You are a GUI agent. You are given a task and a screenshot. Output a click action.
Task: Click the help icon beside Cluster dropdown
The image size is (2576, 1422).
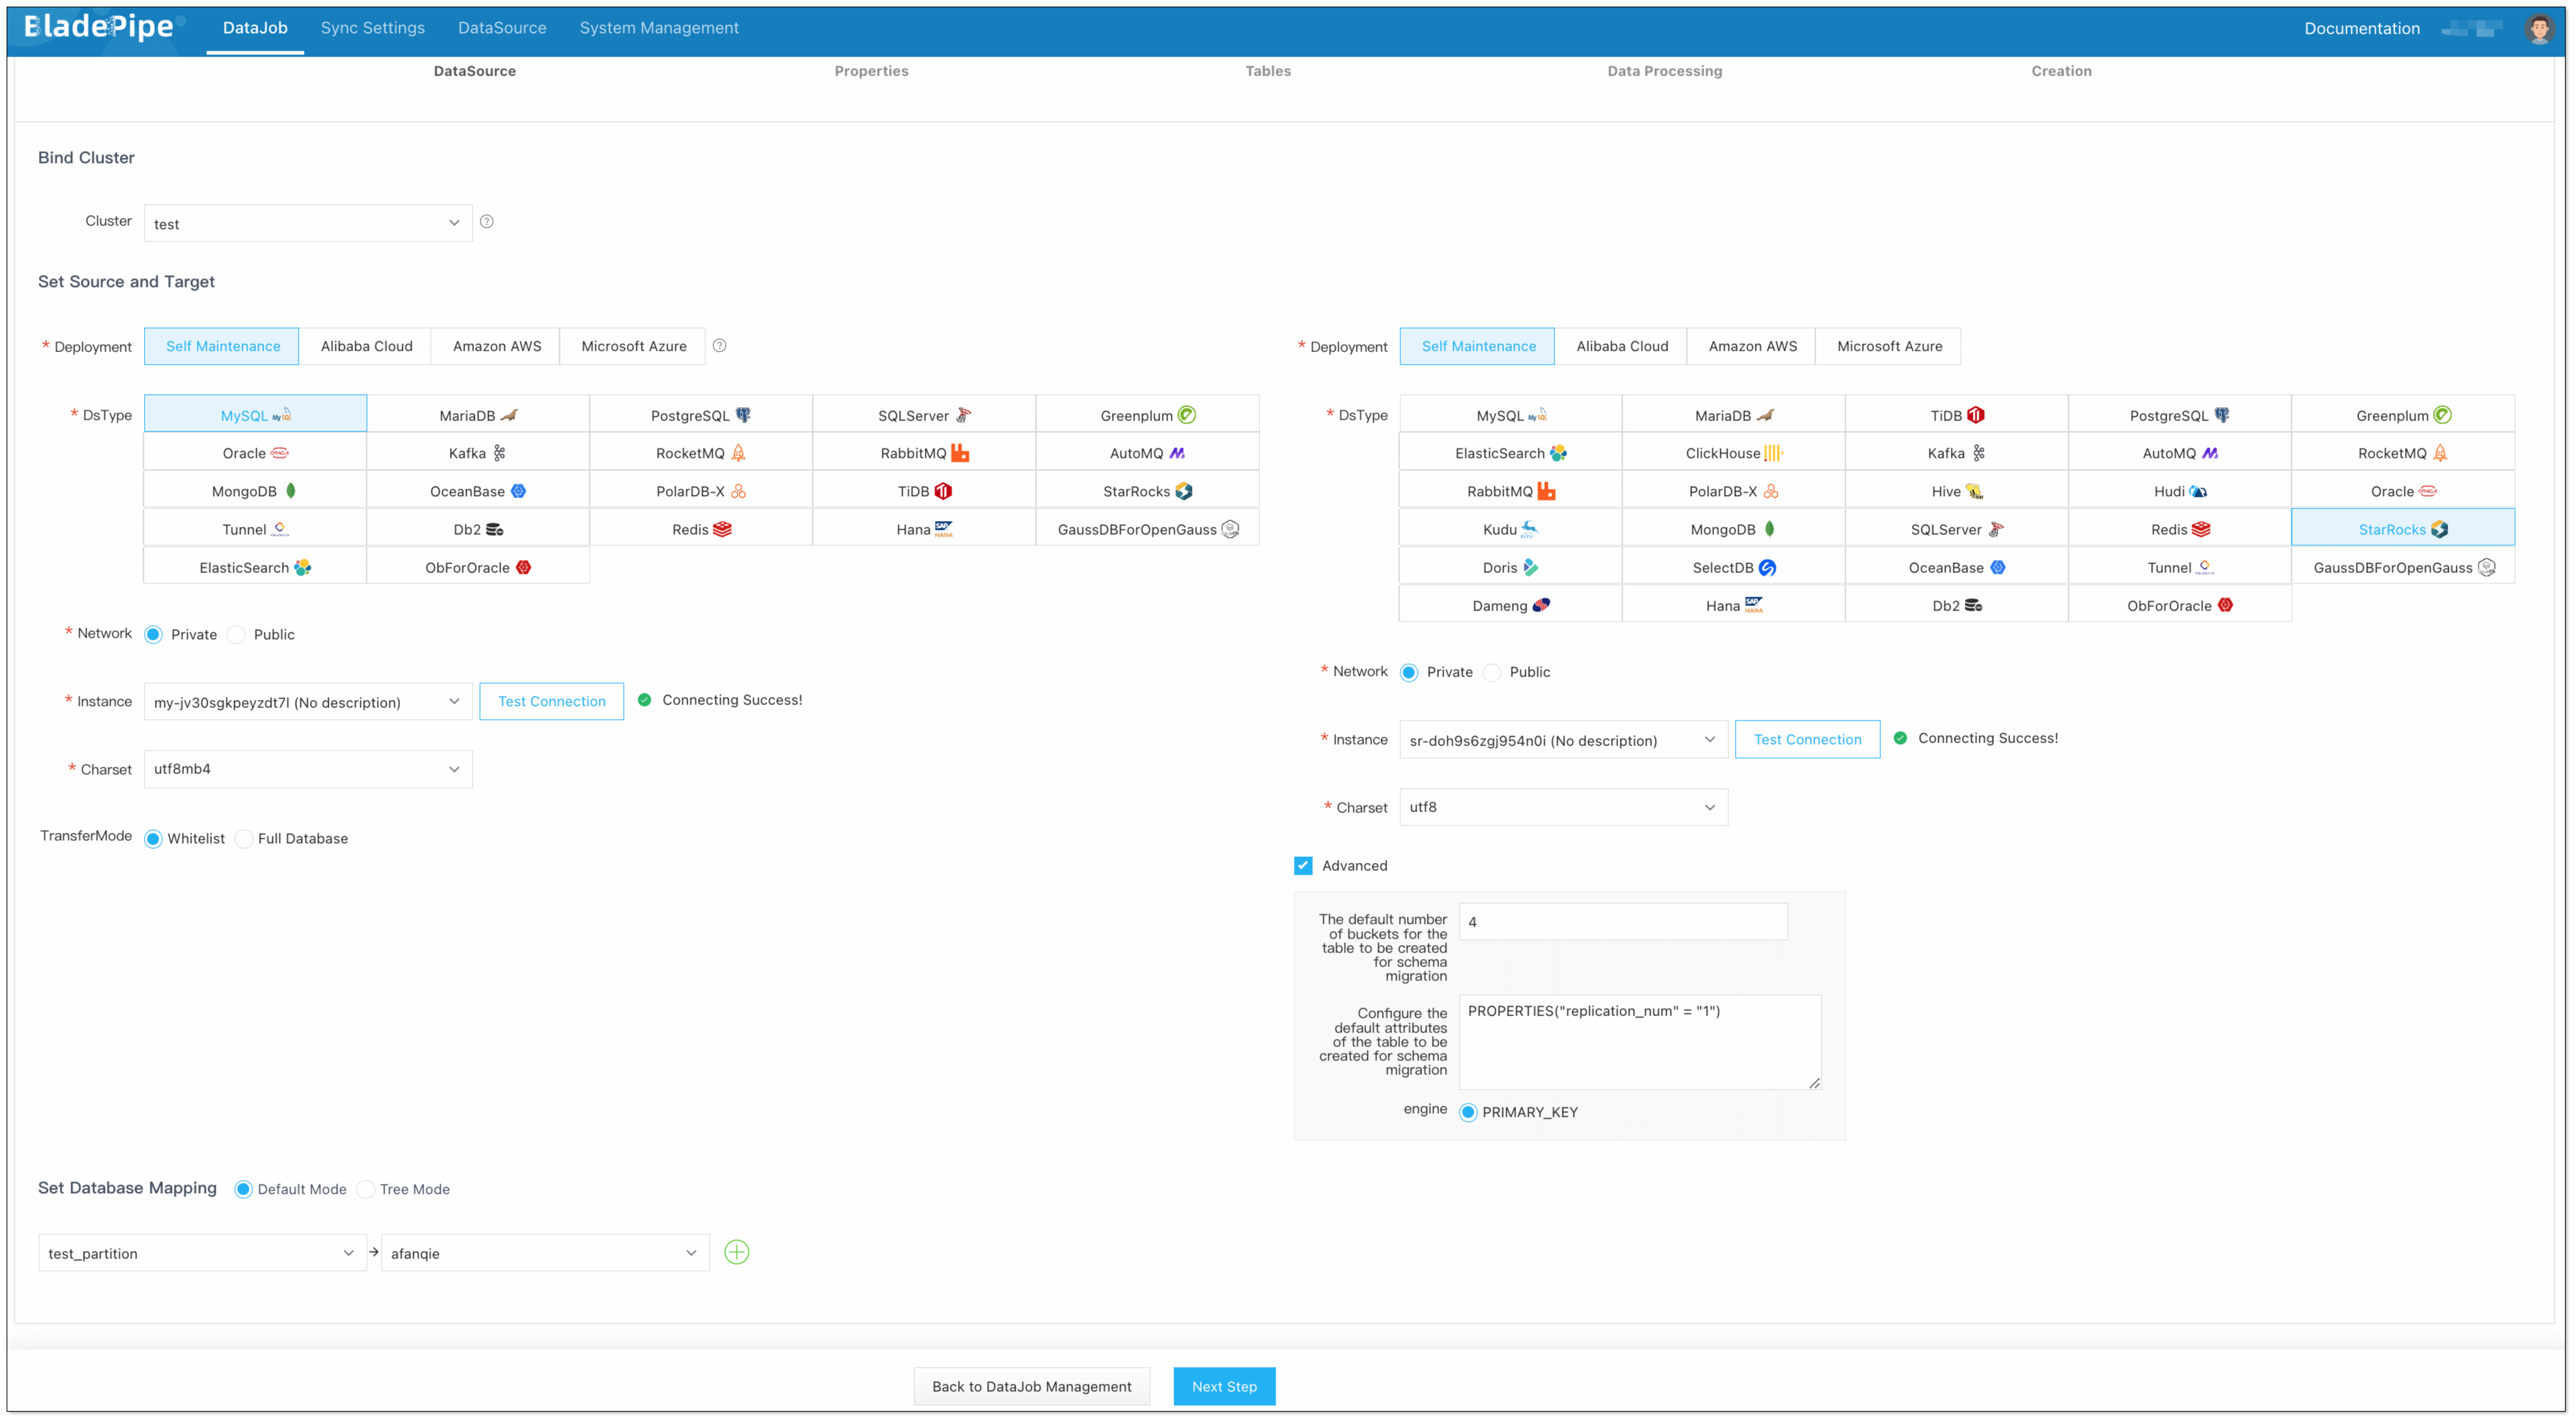487,222
